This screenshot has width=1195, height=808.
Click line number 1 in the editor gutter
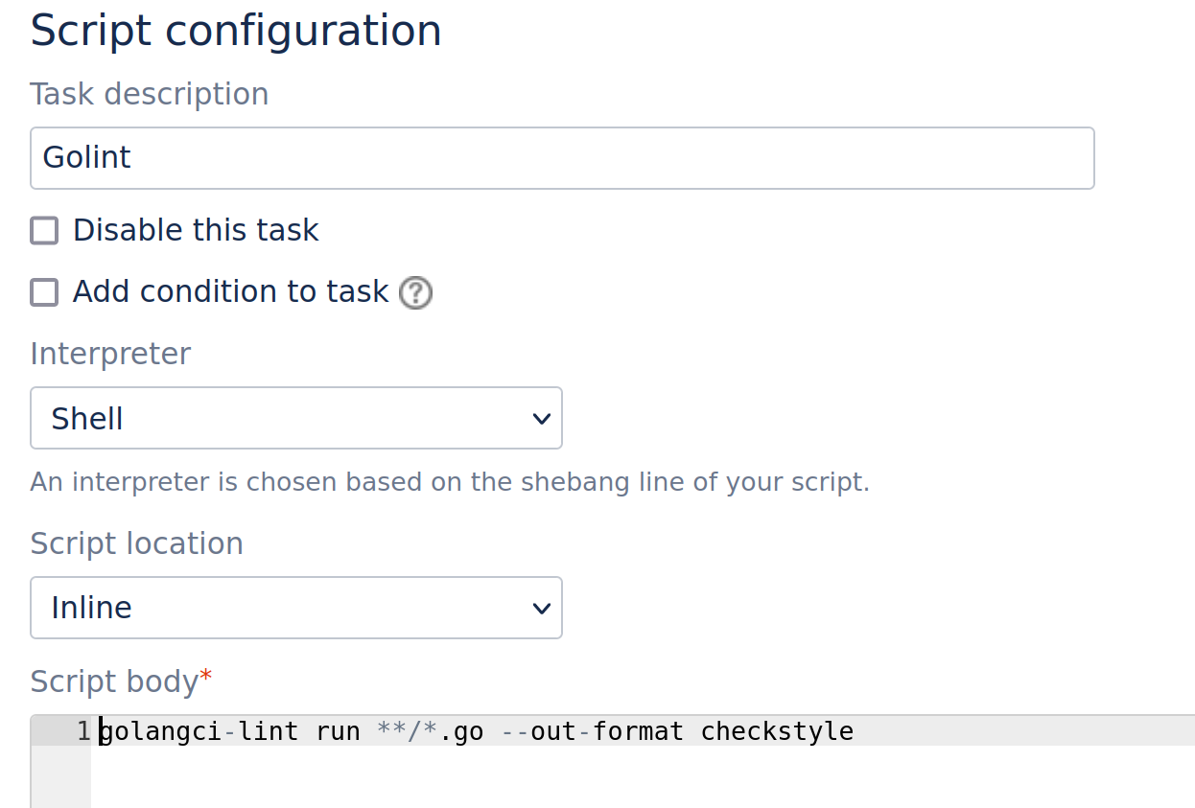(x=82, y=732)
